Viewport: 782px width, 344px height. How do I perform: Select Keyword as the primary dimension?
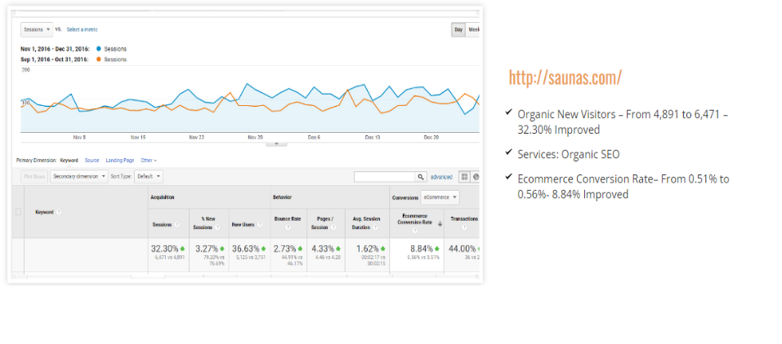[69, 161]
